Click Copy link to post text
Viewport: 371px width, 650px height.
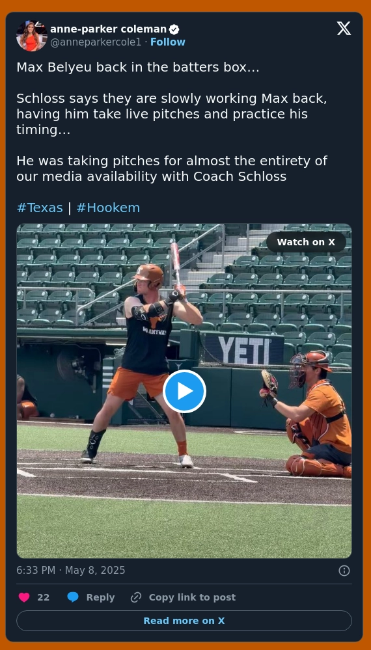[192, 597]
